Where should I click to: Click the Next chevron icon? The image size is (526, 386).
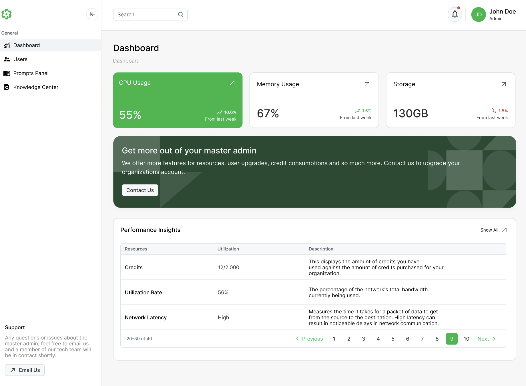[494, 339]
